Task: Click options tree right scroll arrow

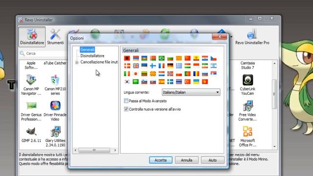Action: click(x=115, y=150)
